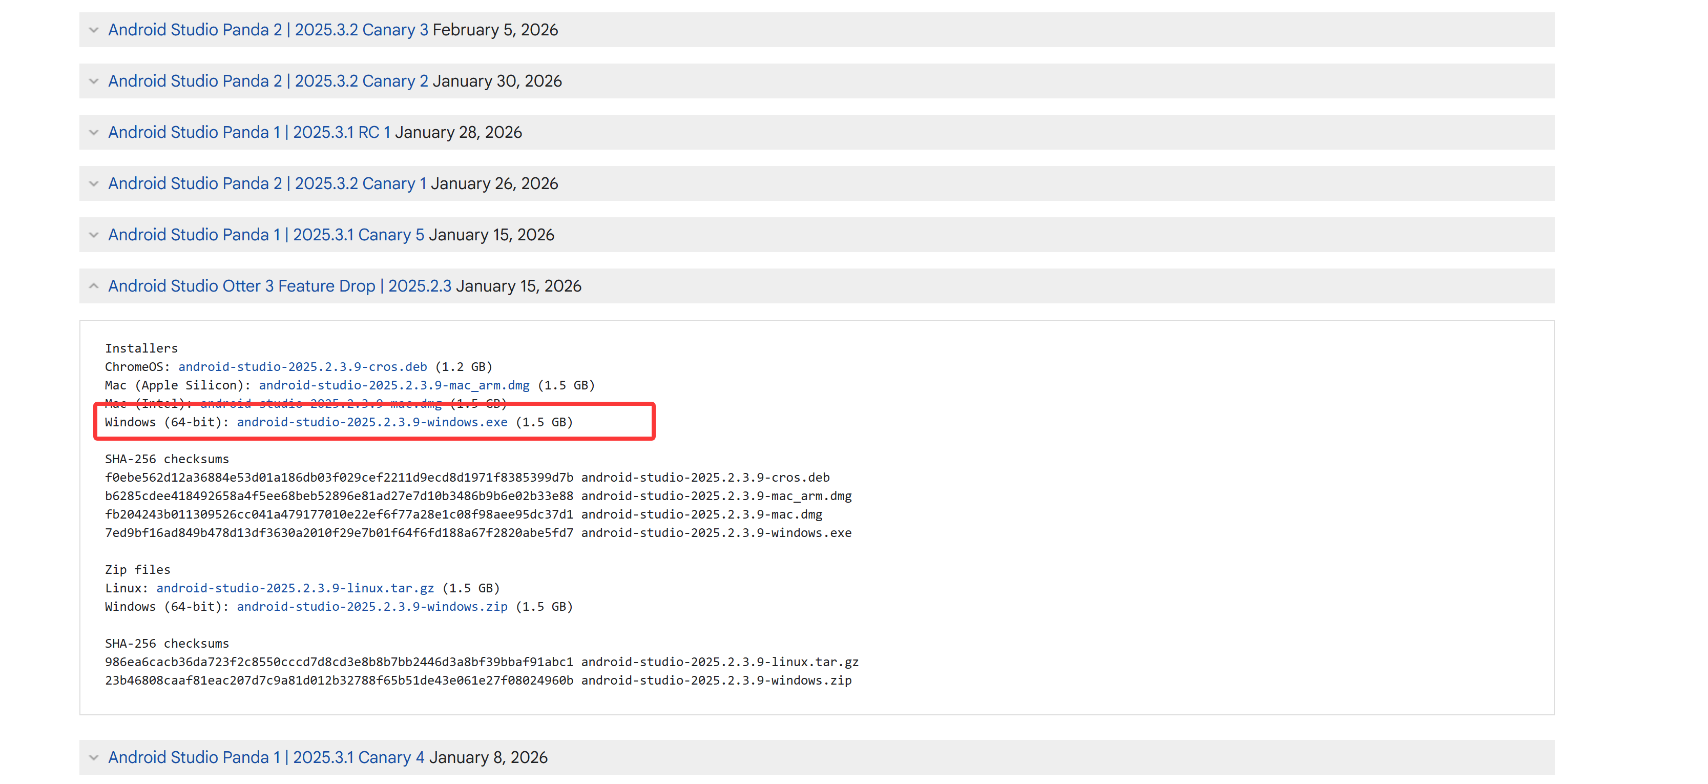
Task: Click the Panda 1 Canary 5 release date
Action: click(491, 235)
